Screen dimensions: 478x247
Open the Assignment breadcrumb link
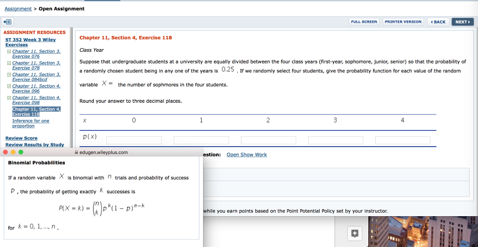tap(18, 8)
